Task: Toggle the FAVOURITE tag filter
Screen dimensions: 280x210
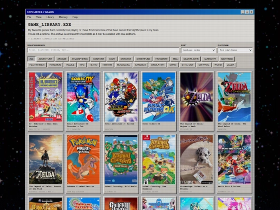Action: (161, 59)
